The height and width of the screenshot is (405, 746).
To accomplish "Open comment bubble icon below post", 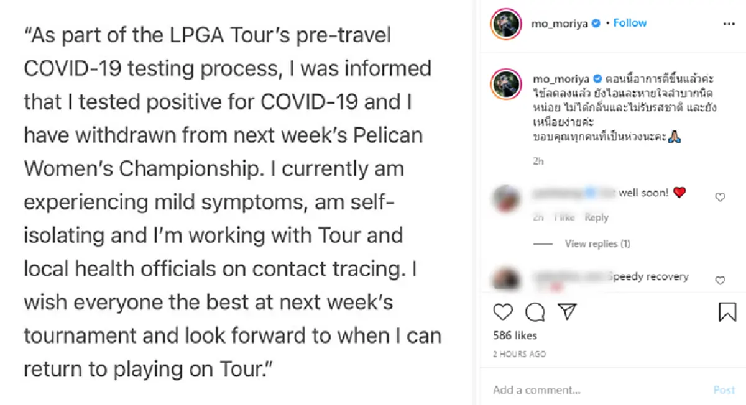I will coord(535,311).
